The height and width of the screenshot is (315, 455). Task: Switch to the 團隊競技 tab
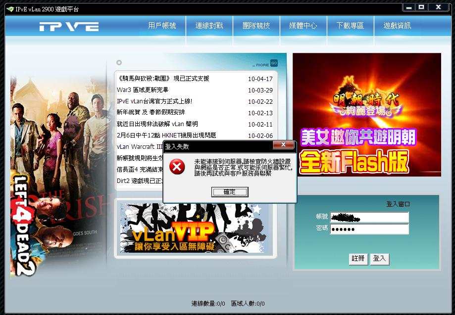pyautogui.click(x=256, y=26)
